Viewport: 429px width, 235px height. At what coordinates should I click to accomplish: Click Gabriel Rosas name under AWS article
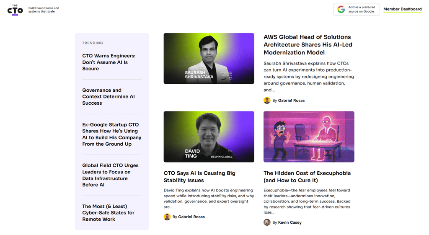pyautogui.click(x=291, y=101)
